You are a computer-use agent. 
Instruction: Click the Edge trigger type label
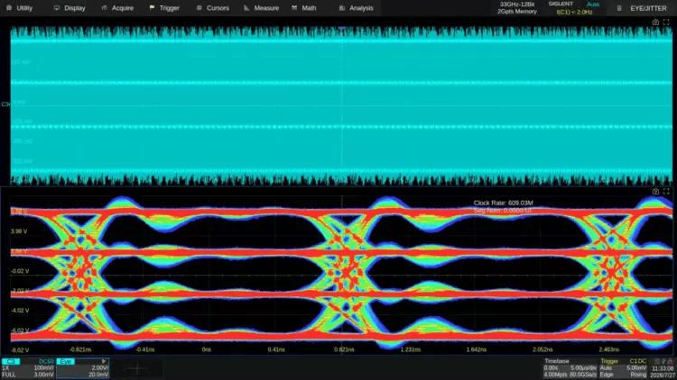(607, 375)
